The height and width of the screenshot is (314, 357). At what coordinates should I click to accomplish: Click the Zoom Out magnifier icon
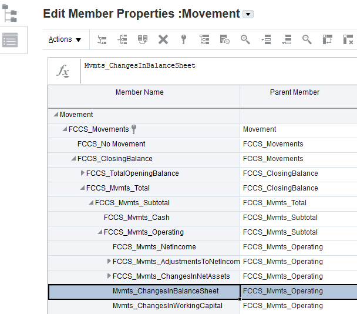pos(307,39)
